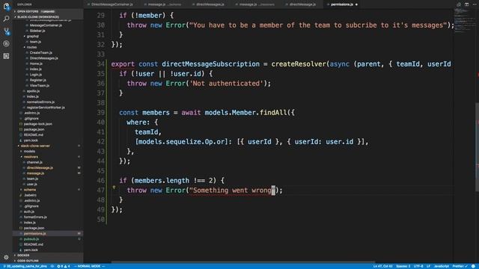This screenshot has height=269, width=479.
Task: Open package-lock.json file
Action: [38, 124]
